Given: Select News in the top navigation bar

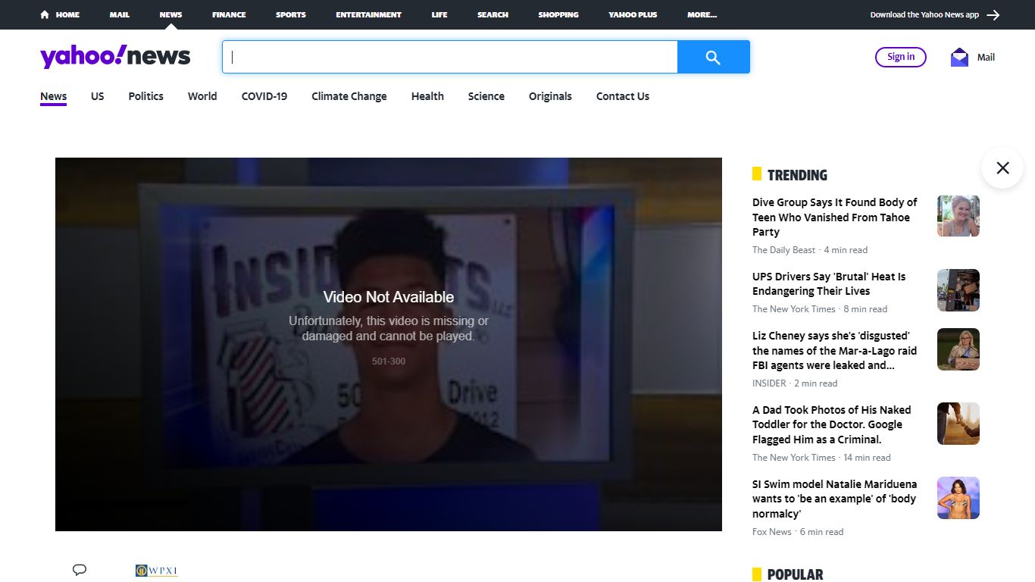Looking at the screenshot, I should click(x=170, y=14).
